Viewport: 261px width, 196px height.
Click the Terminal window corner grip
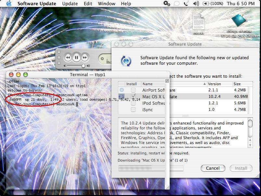point(167,187)
